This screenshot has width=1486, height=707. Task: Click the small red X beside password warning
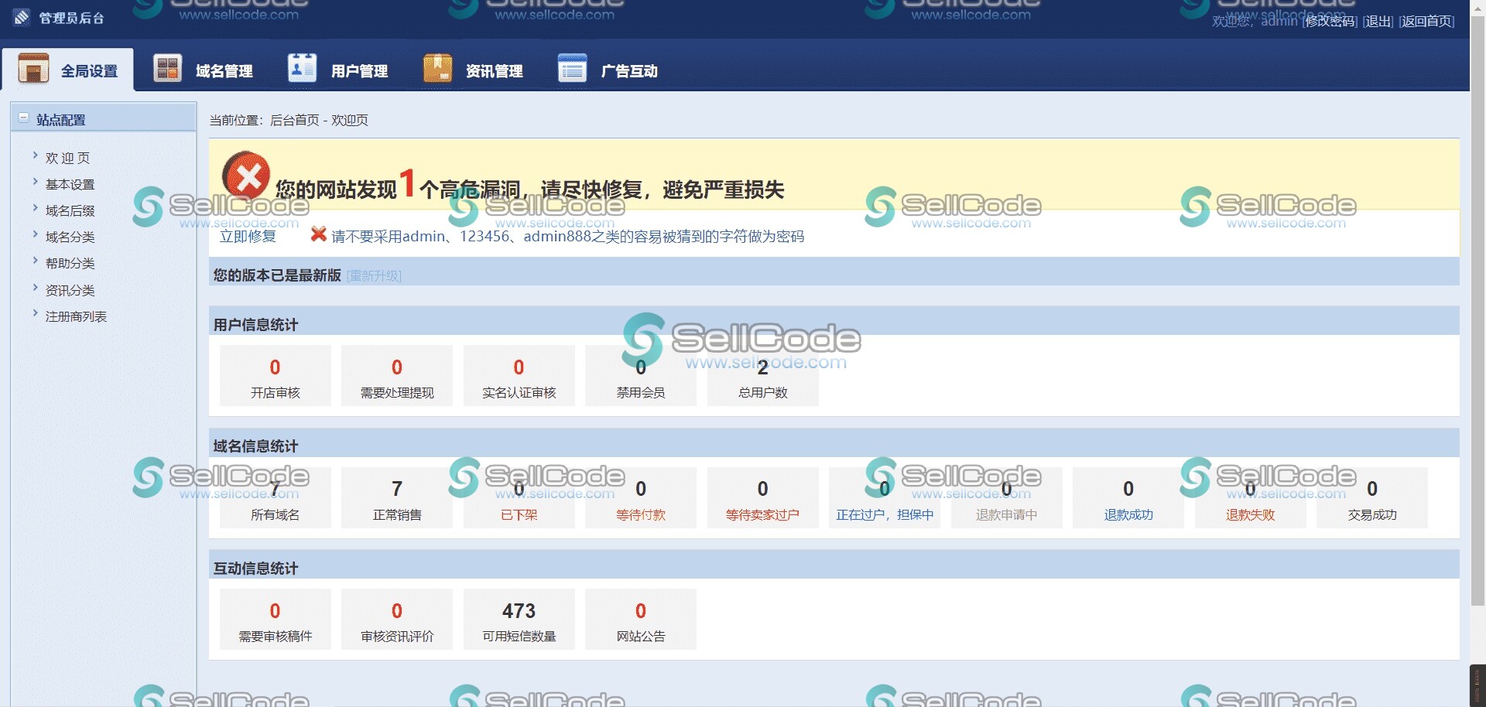pos(317,234)
